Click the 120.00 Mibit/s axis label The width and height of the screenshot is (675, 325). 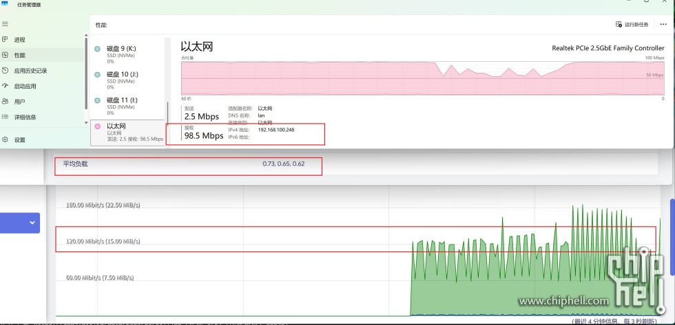coord(103,241)
